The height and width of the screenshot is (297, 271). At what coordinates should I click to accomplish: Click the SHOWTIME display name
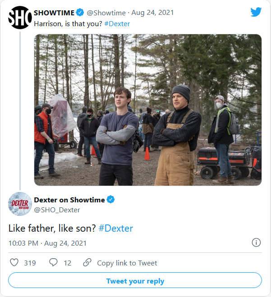pyautogui.click(x=53, y=13)
